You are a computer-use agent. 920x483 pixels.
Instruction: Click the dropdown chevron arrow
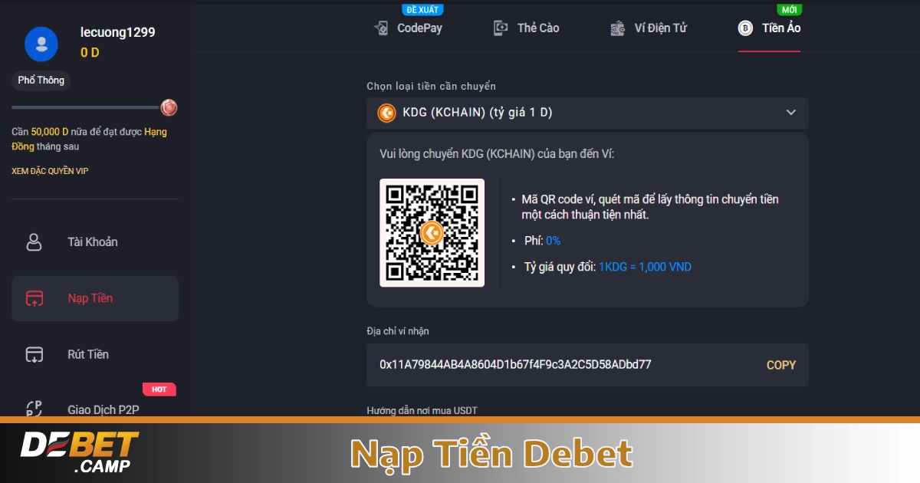pyautogui.click(x=791, y=113)
